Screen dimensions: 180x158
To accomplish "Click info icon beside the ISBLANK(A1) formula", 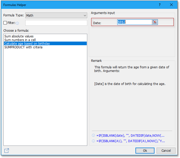I will pyautogui.click(x=93, y=141).
